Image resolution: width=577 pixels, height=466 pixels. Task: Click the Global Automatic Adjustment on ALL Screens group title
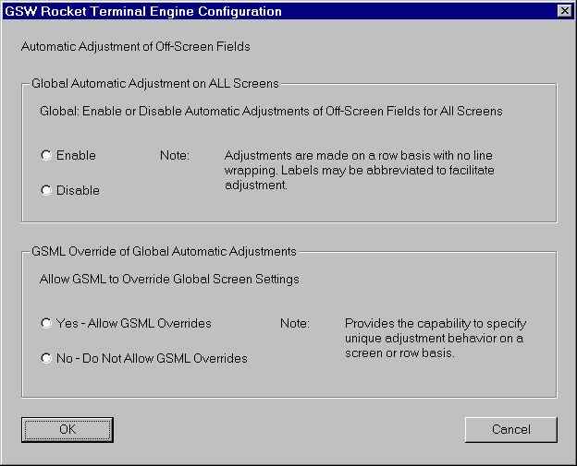click(155, 83)
